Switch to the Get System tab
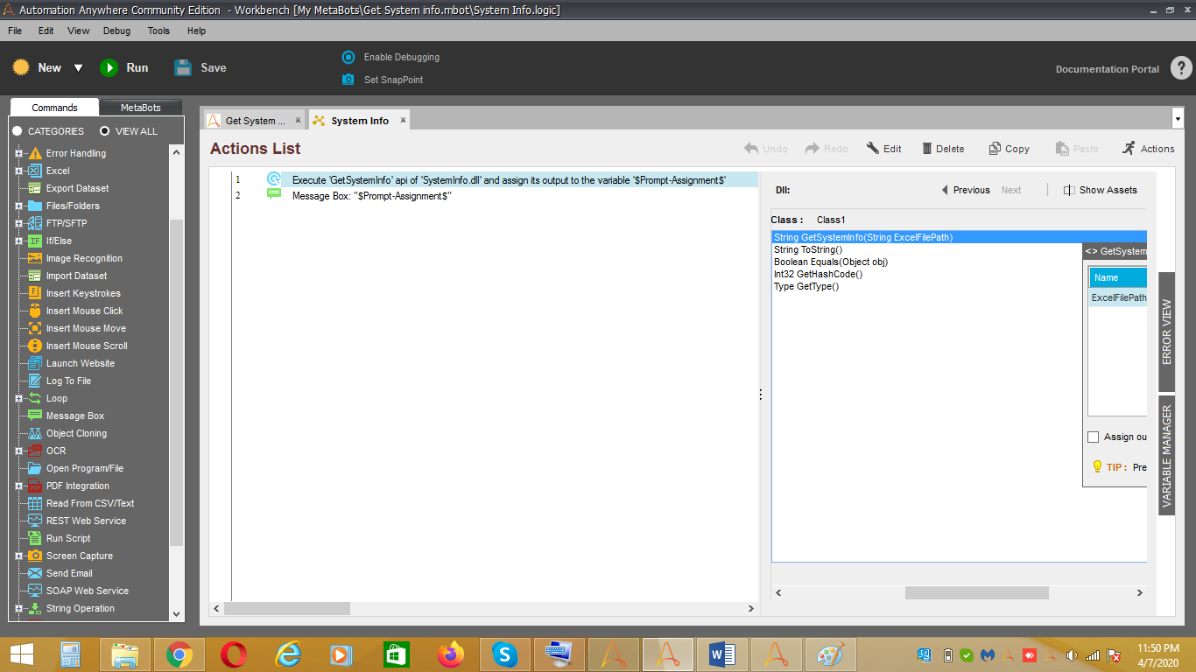The height and width of the screenshot is (672, 1196). 255,121
